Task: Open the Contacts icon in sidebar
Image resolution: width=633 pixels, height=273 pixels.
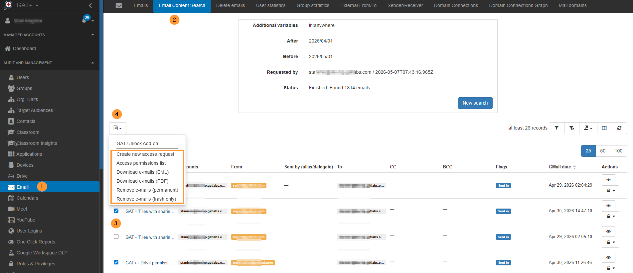Action: tap(11, 121)
